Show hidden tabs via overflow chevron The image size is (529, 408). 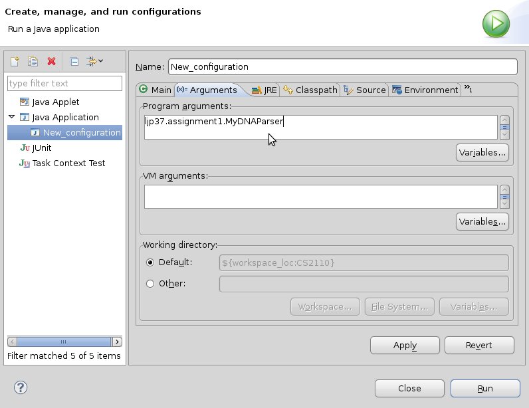[x=468, y=89]
